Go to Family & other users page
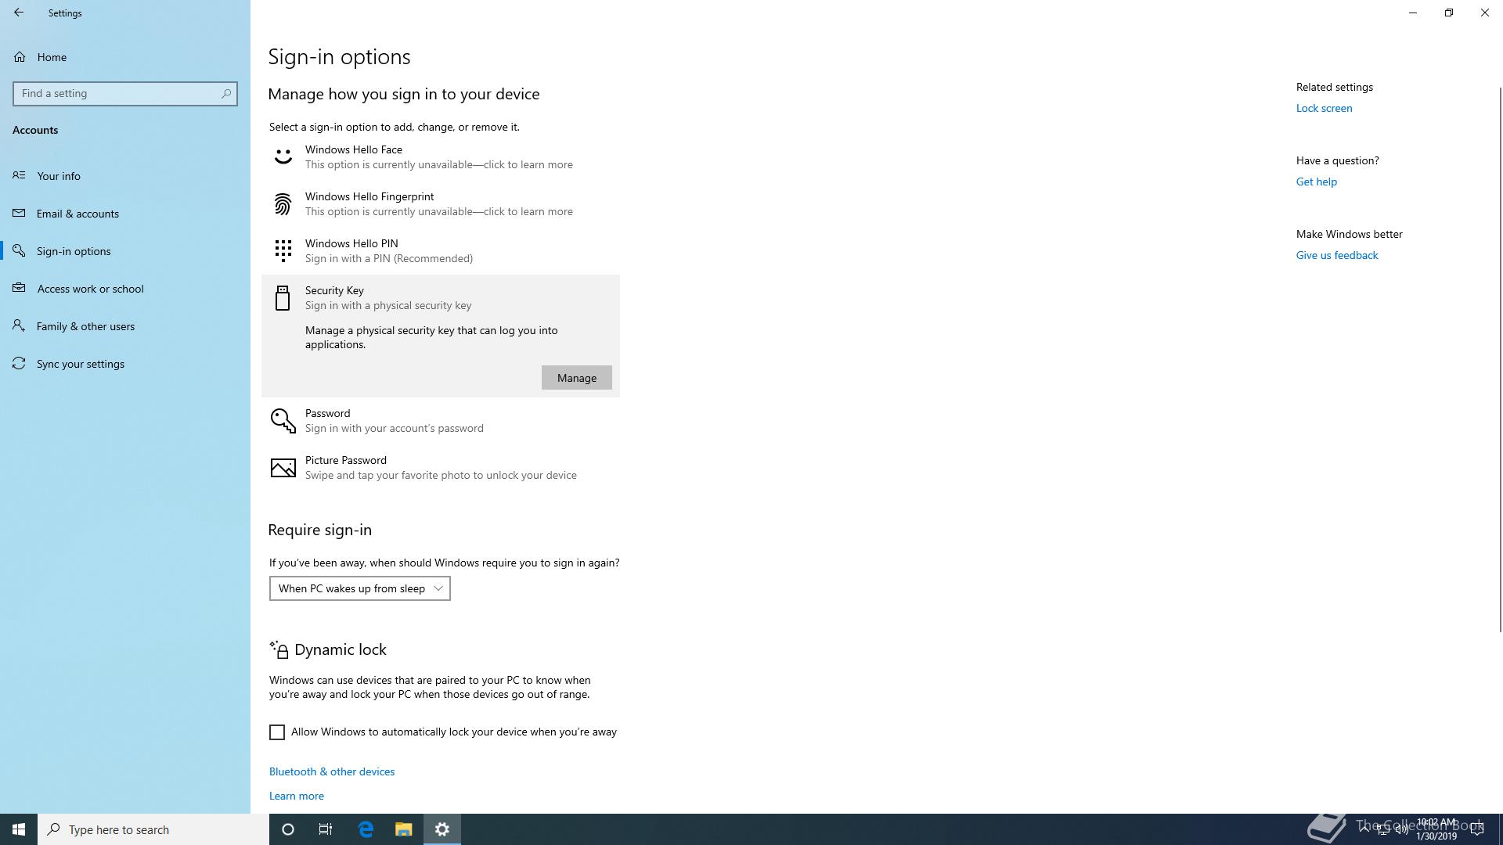Viewport: 1503px width, 845px height. coord(125,325)
